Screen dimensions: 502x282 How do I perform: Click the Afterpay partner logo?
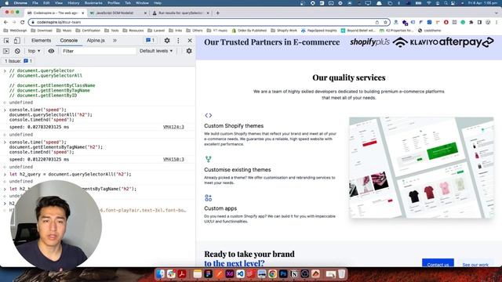tap(466, 42)
